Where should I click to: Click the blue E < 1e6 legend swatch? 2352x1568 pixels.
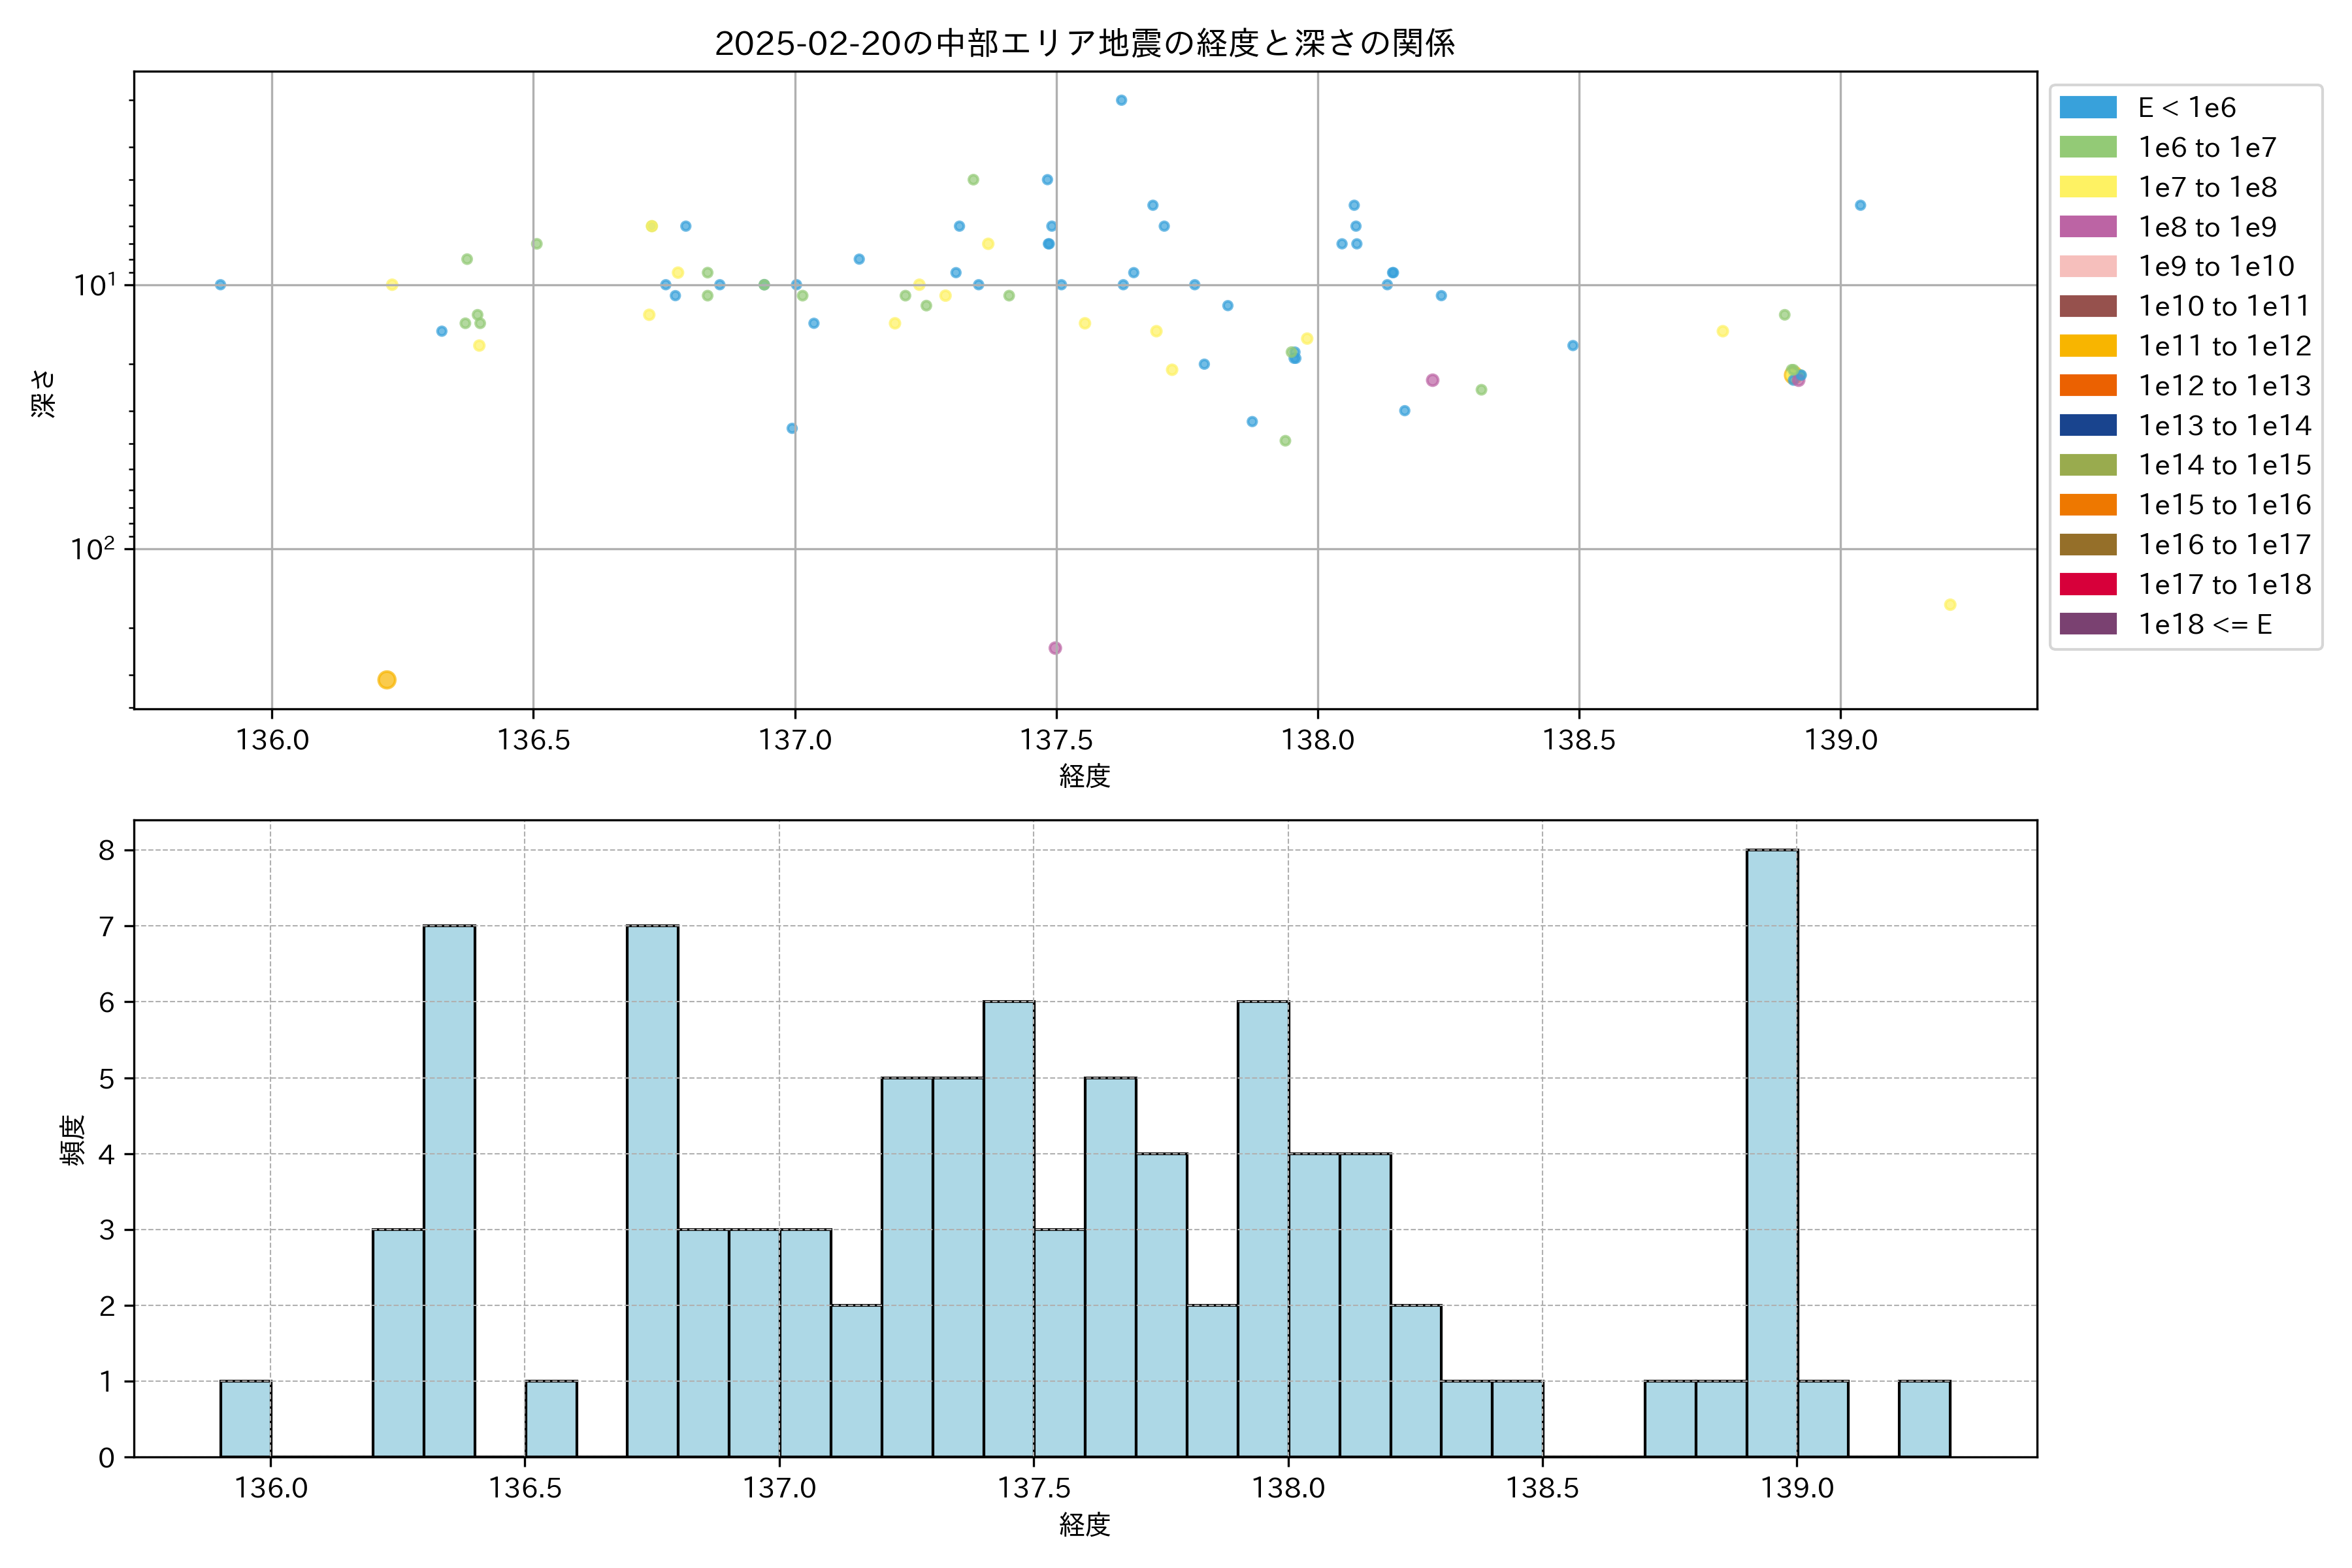click(x=2087, y=107)
